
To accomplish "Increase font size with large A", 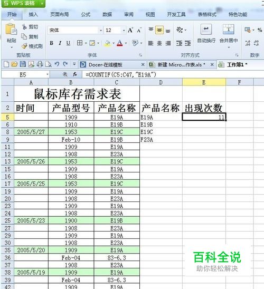I will 130,30.
